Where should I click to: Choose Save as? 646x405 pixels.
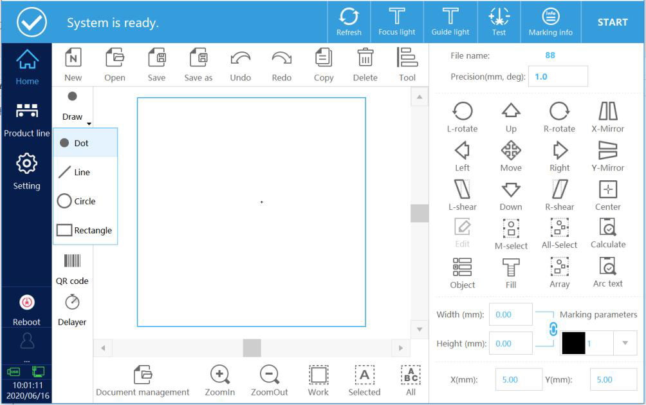[198, 65]
